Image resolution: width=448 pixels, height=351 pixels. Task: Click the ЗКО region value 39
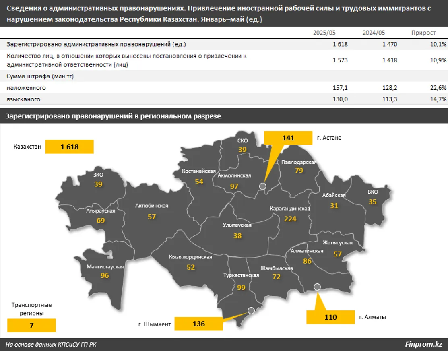(98, 184)
